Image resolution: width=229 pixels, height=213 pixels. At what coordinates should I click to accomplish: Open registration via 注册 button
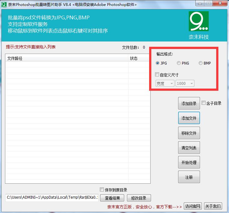point(189,177)
